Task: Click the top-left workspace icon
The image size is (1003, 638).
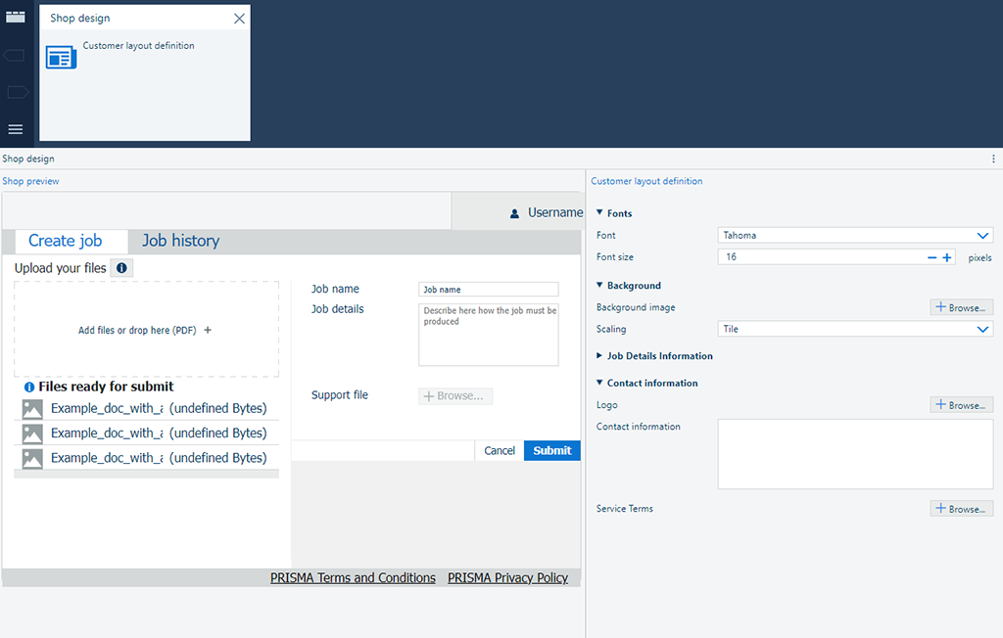Action: (x=16, y=18)
